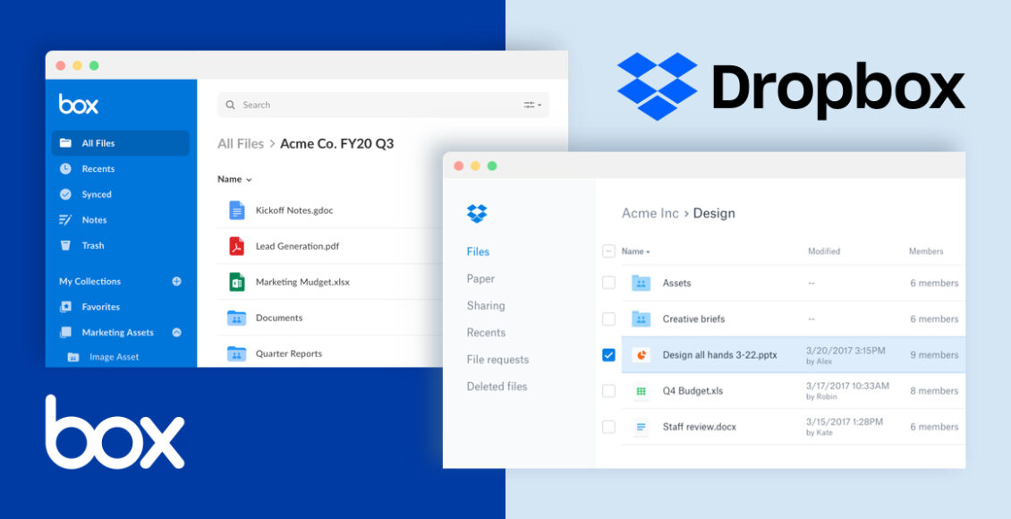Open search filter options dropdown
Image resolution: width=1011 pixels, height=519 pixels.
click(532, 105)
